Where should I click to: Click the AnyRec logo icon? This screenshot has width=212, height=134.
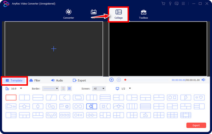tap(6, 4)
